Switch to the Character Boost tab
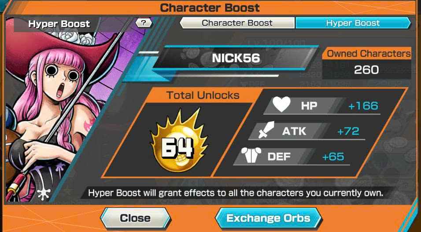The image size is (421, 232). point(237,23)
